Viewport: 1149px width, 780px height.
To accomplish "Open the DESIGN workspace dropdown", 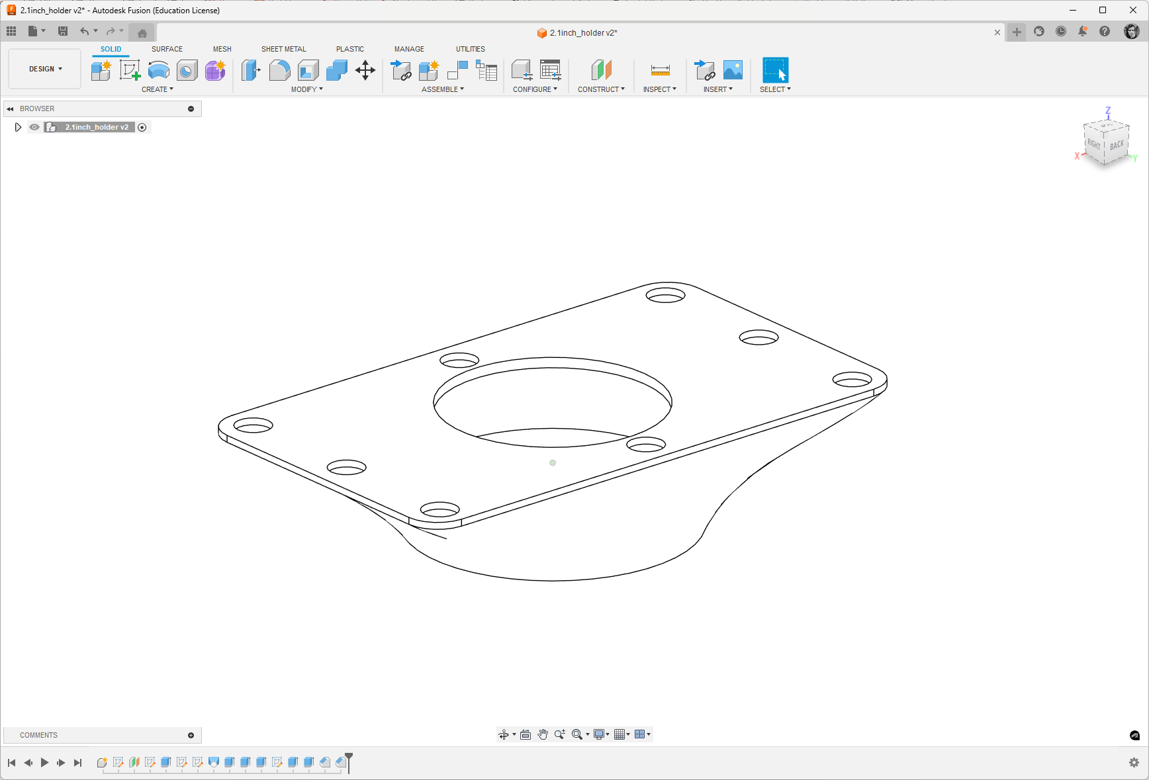I will click(45, 69).
